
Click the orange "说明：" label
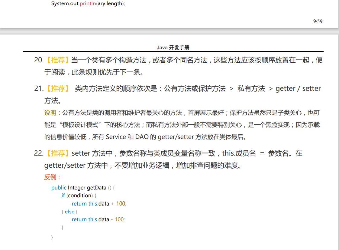(x=53, y=113)
